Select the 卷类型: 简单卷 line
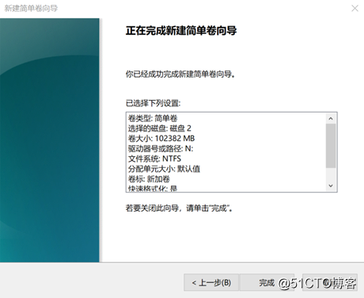This screenshot has height=298, width=364. tap(153, 118)
